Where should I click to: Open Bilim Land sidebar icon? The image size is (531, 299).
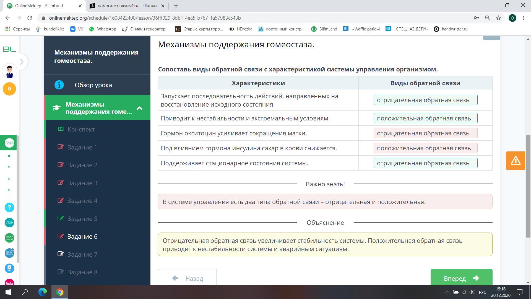coord(9,238)
